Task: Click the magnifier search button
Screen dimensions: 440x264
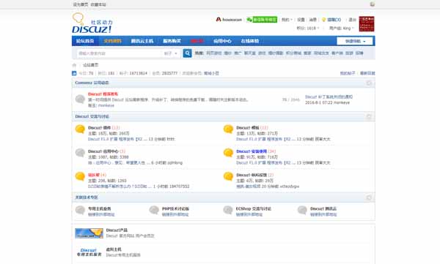Action: [187, 53]
